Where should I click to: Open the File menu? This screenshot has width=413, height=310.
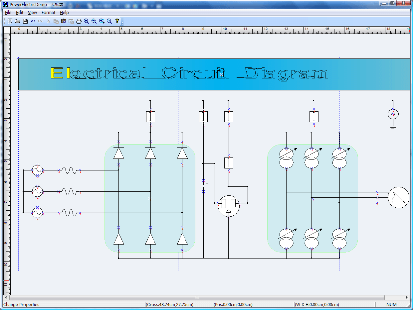[x=8, y=12]
